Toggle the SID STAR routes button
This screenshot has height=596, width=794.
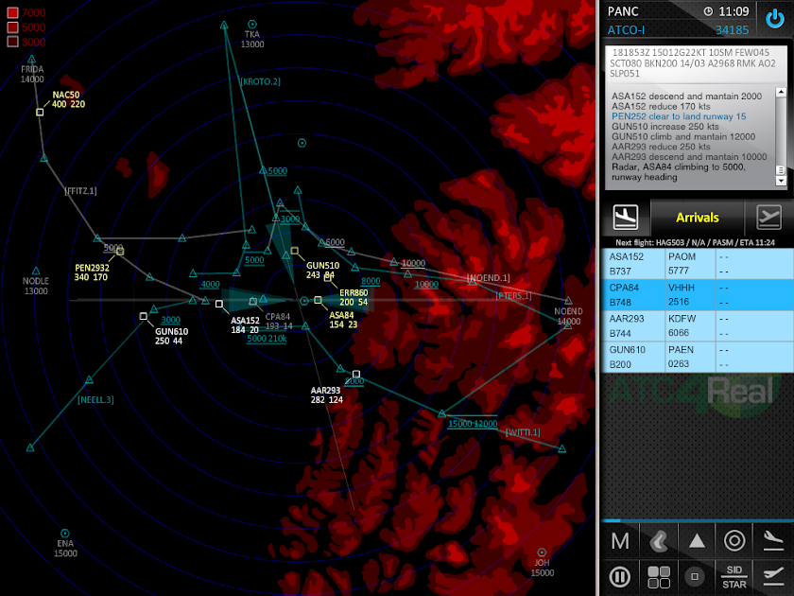(734, 577)
